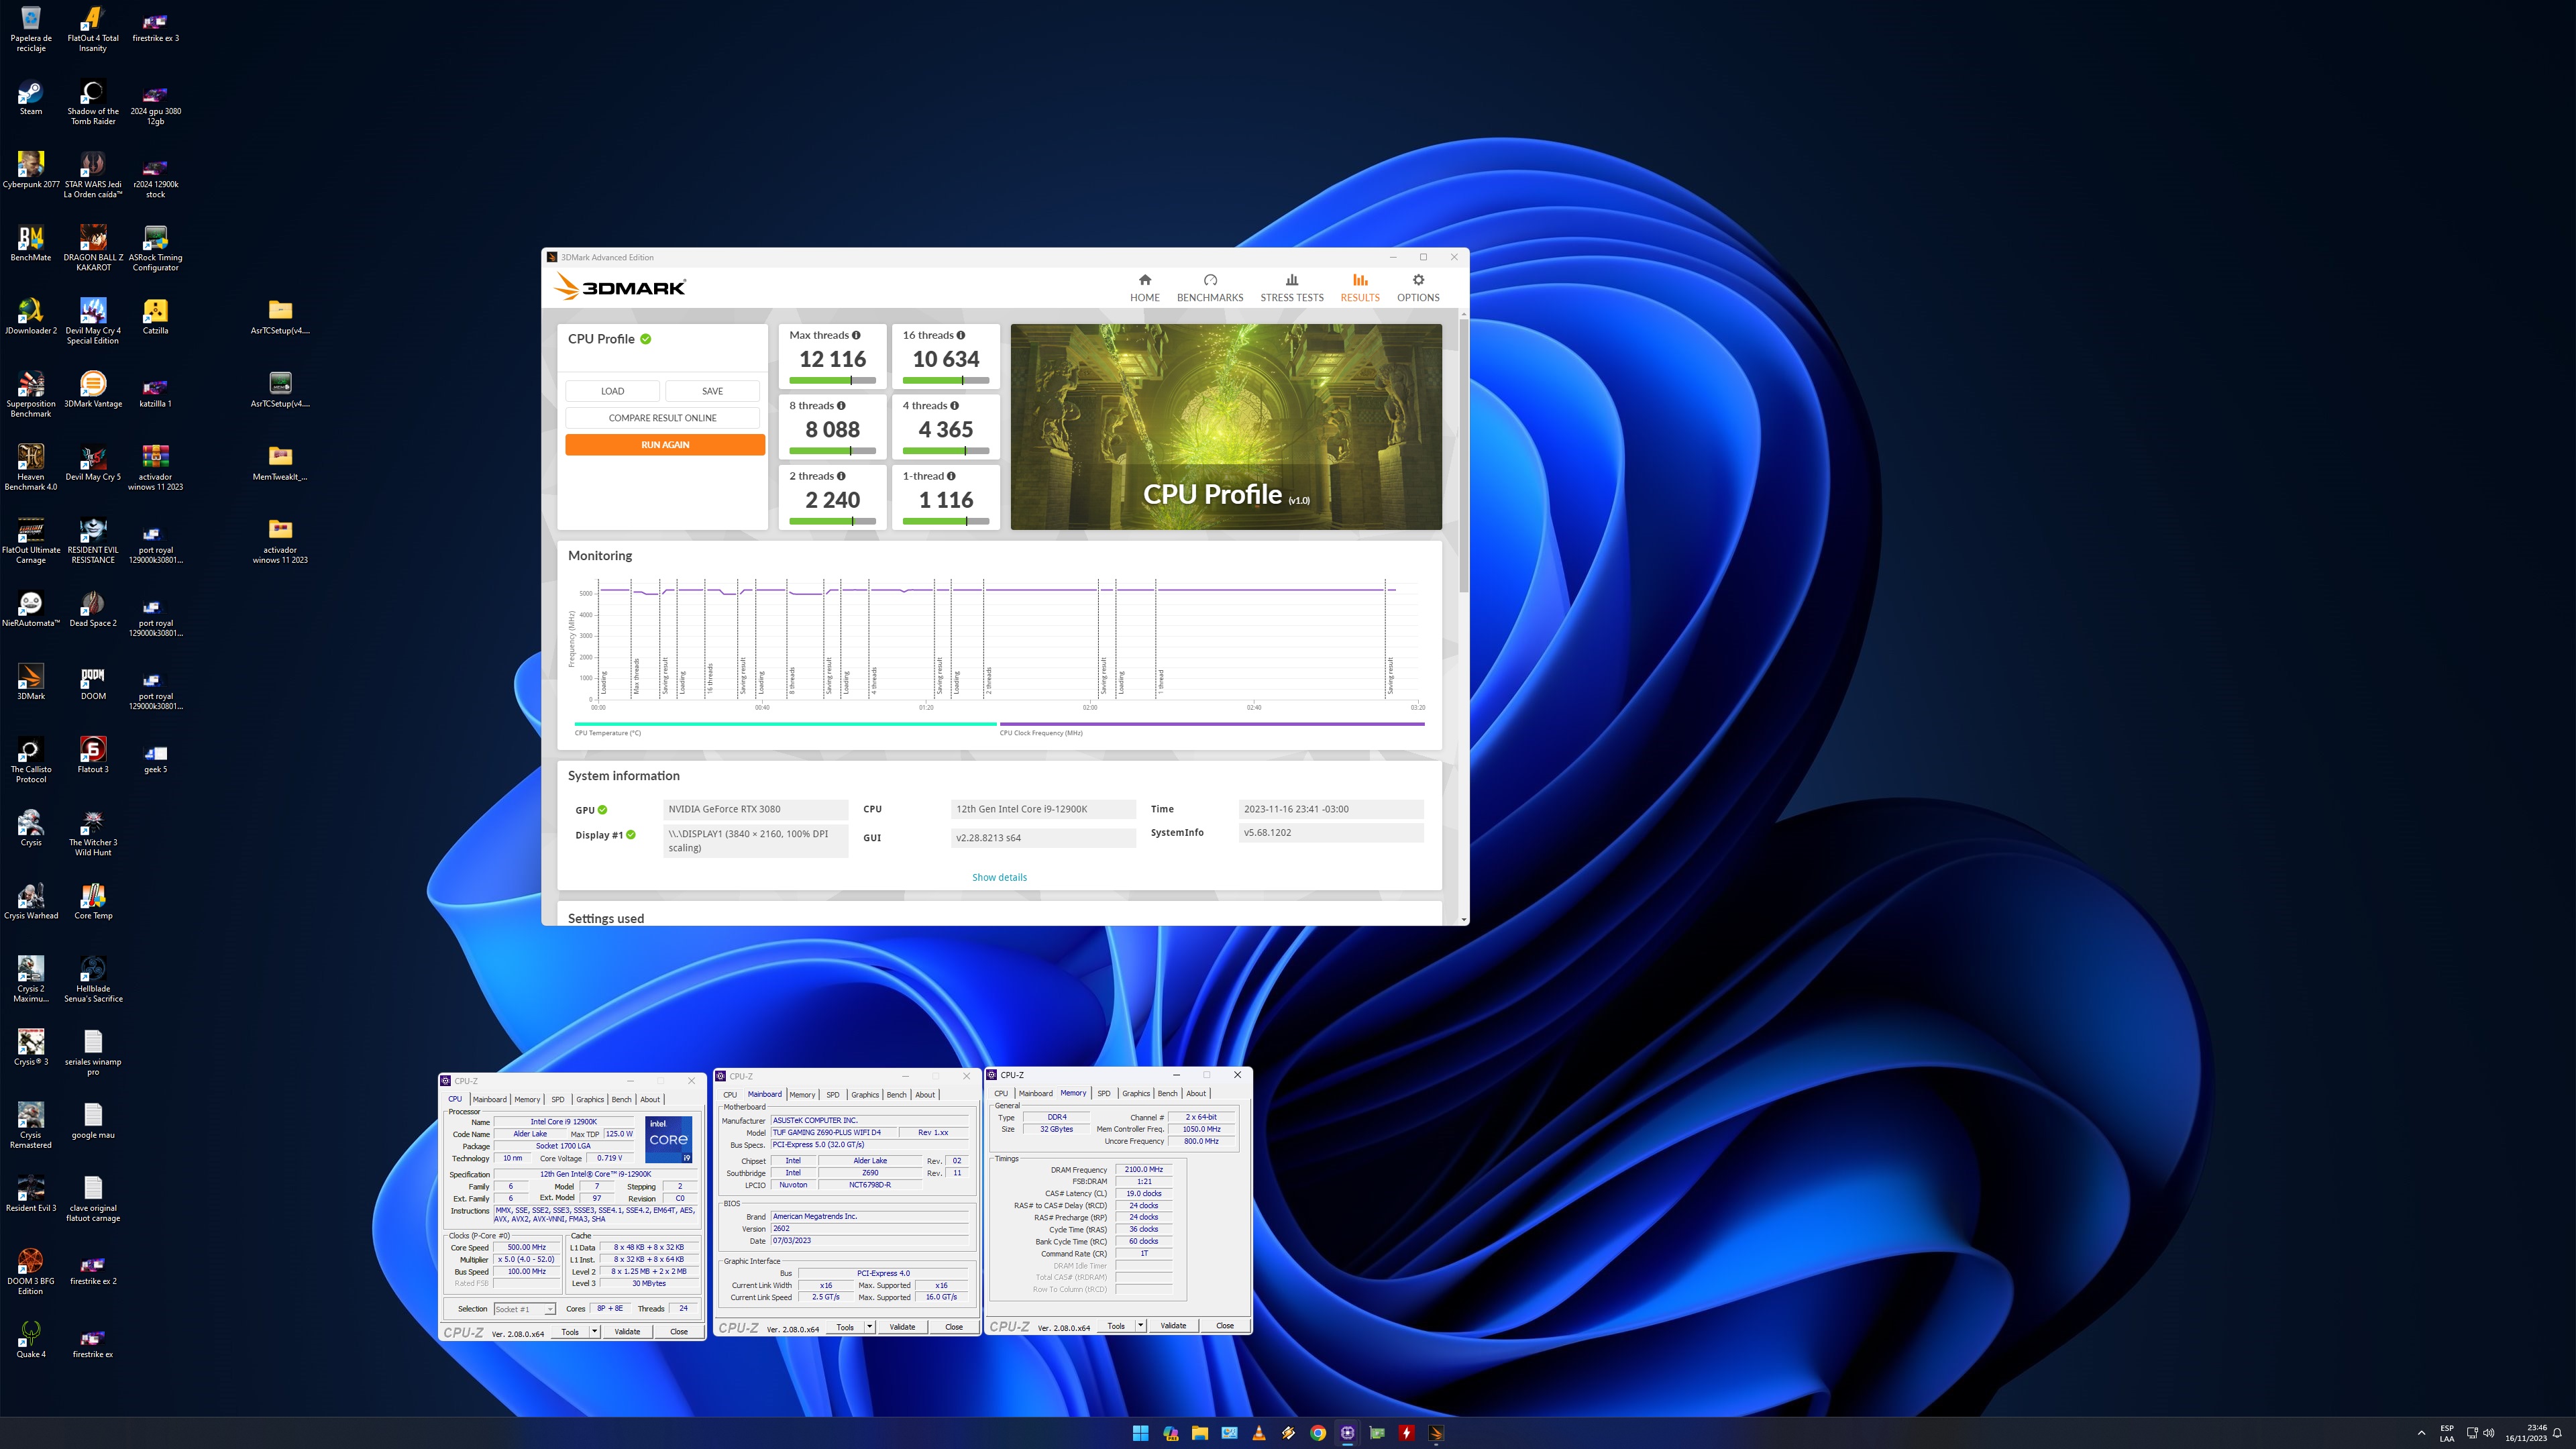Select the Core Temp desktop icon
Screen dimensions: 2576x1449
[x=93, y=901]
